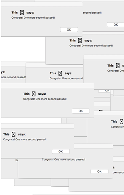Click OK in the lower-left dialog
124x195 pixels.
[61, 151]
